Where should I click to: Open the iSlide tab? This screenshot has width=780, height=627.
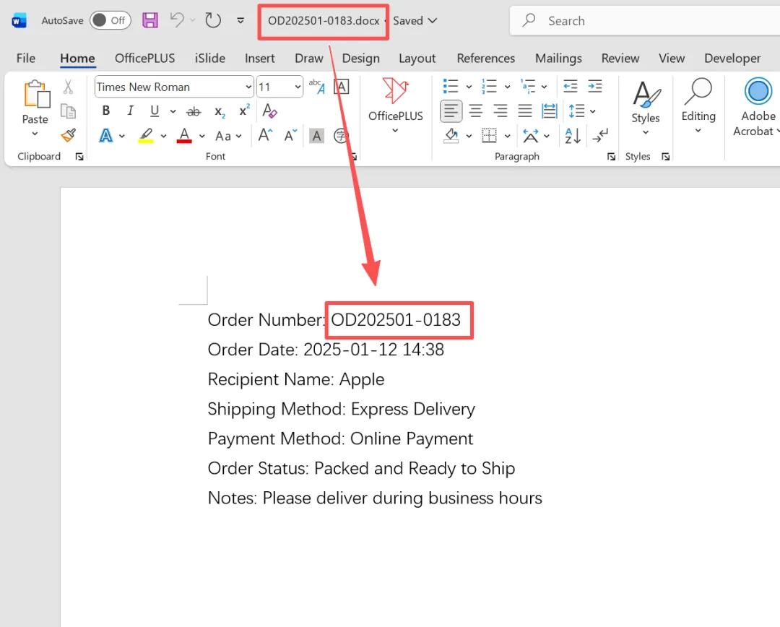pos(210,59)
